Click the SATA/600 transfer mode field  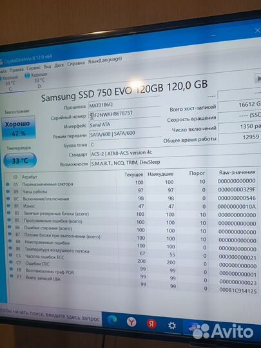coord(125,133)
